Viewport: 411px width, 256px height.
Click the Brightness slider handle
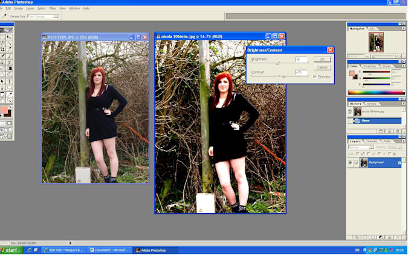point(277,64)
